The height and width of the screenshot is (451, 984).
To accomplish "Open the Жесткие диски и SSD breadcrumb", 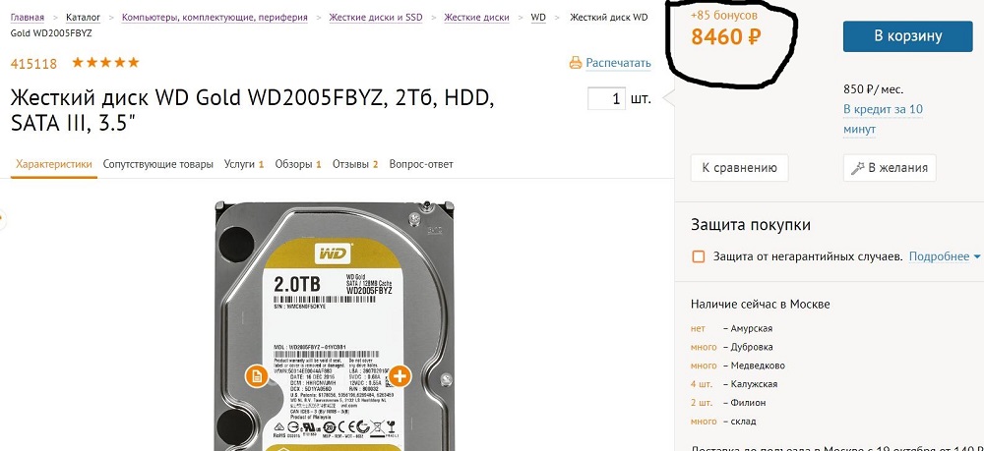I will pyautogui.click(x=376, y=18).
